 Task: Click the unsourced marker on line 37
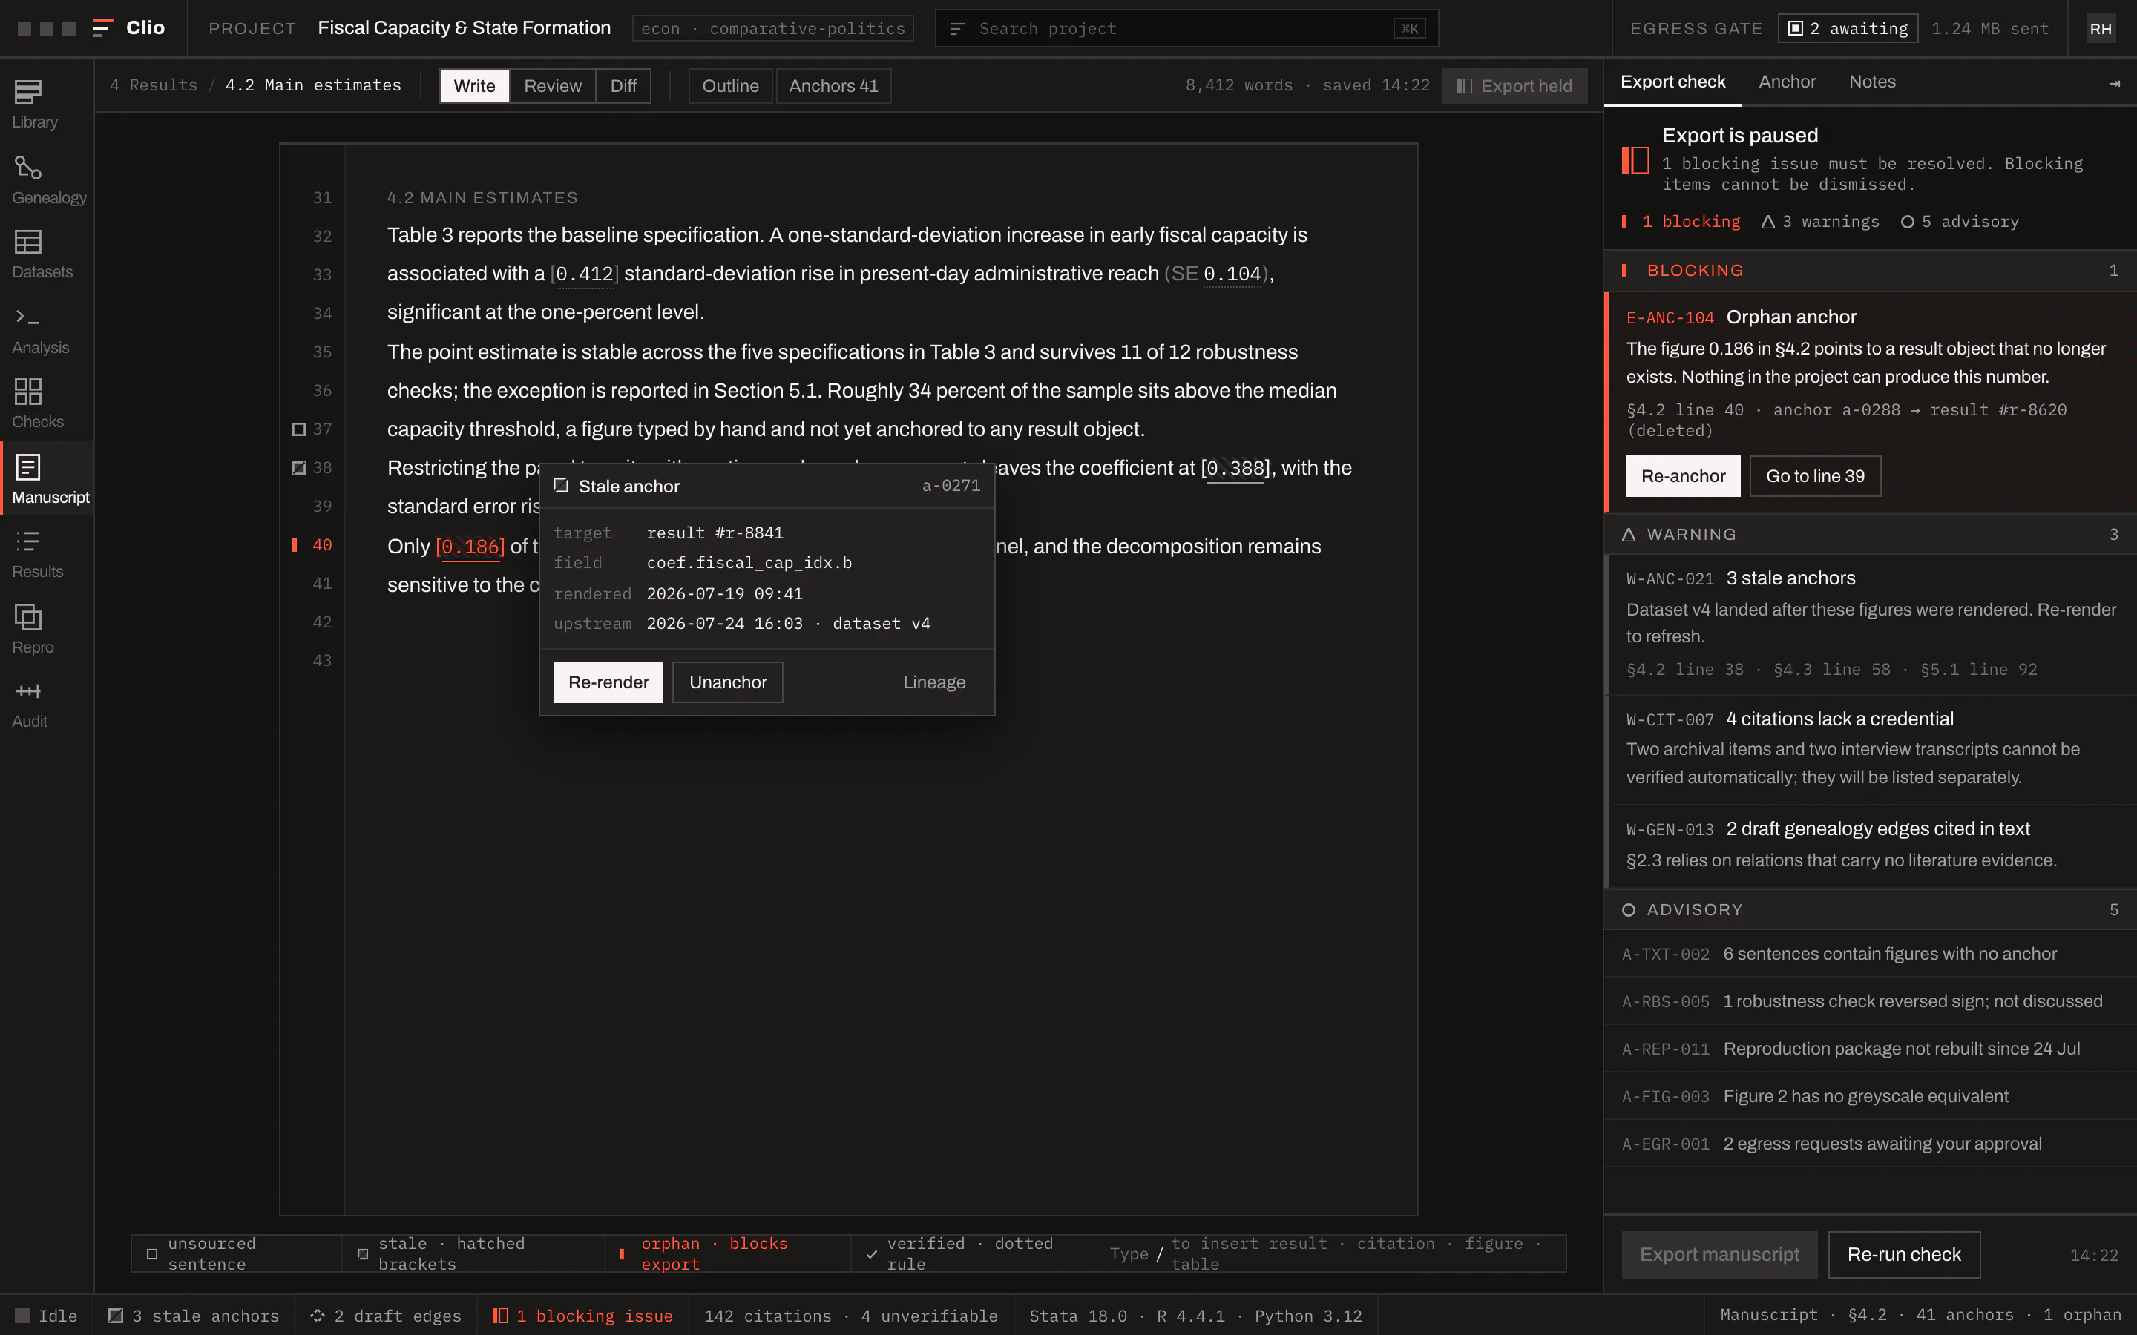298,429
